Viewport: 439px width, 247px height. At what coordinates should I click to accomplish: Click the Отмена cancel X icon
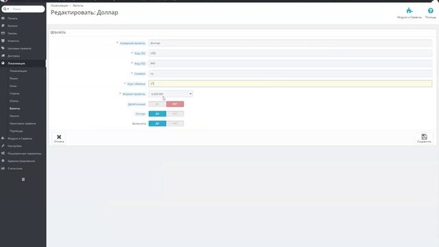[x=59, y=137]
